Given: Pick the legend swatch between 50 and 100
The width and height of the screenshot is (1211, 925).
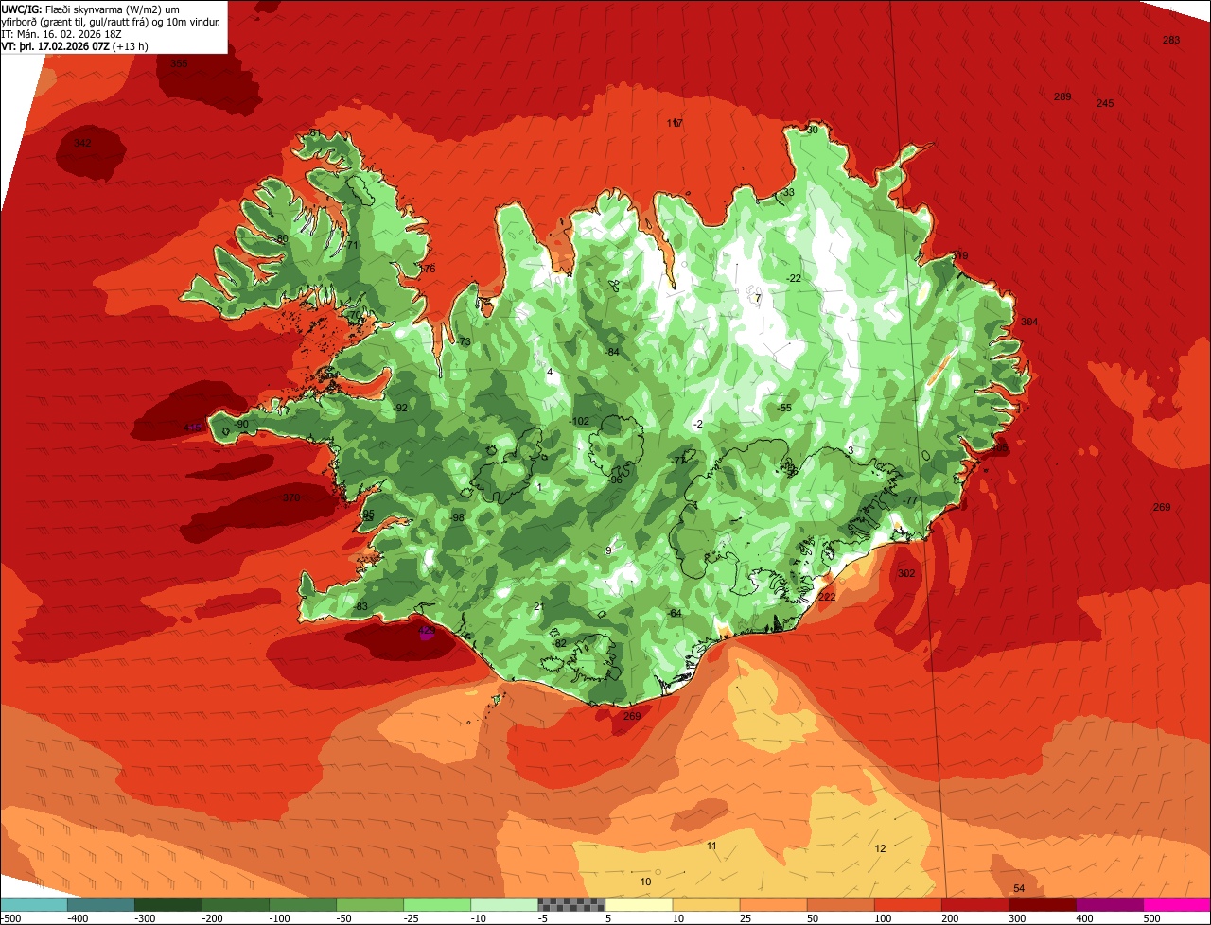Looking at the screenshot, I should (840, 904).
